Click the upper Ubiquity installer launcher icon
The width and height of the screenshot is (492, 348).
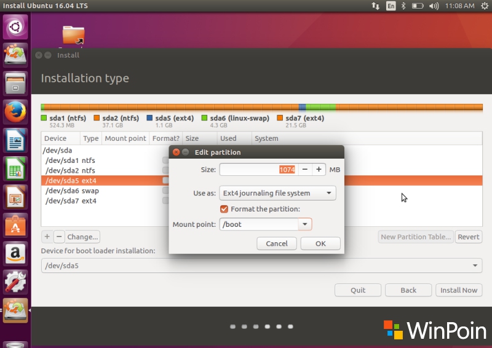tap(15, 55)
